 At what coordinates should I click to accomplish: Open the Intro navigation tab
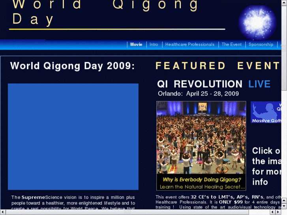point(154,45)
